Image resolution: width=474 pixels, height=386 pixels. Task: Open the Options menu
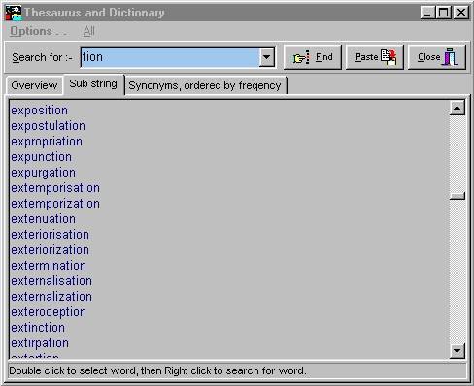38,31
